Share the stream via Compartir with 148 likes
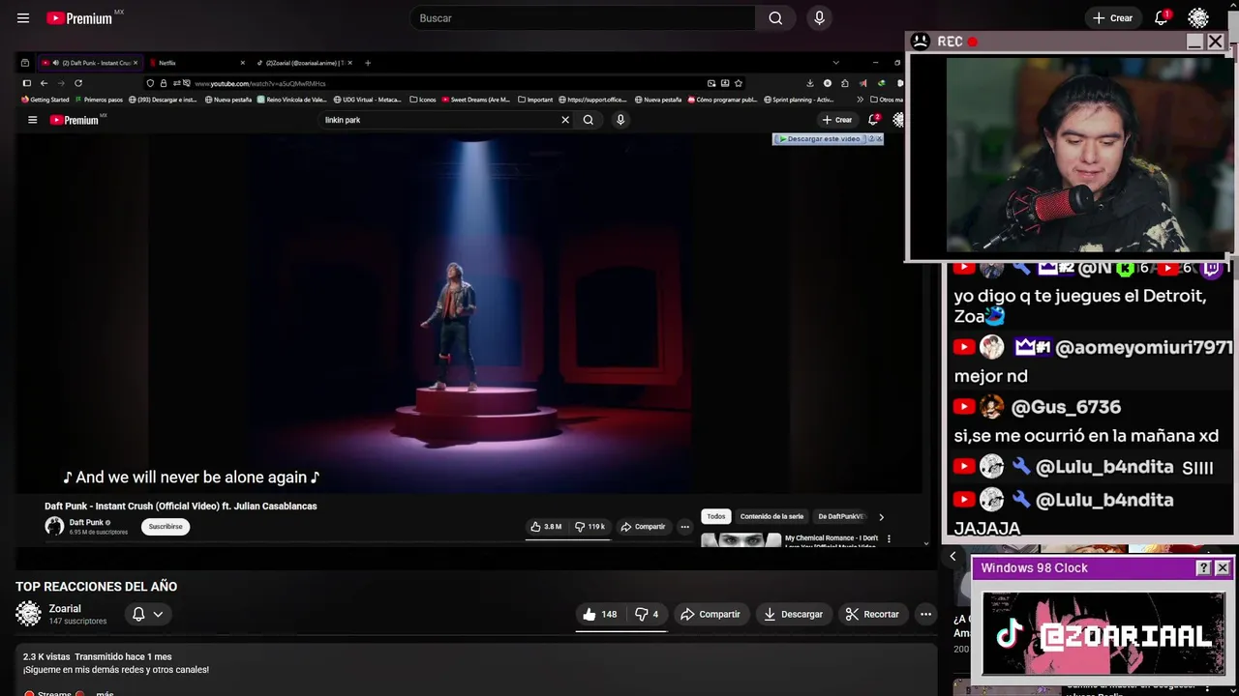Viewport: 1239px width, 696px height. (x=710, y=614)
